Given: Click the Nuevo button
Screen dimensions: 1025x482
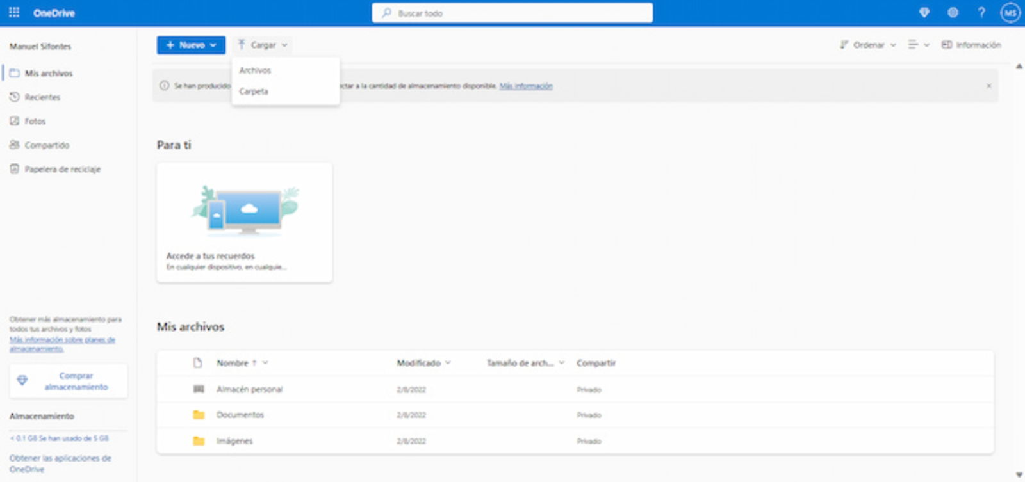Looking at the screenshot, I should [x=191, y=45].
